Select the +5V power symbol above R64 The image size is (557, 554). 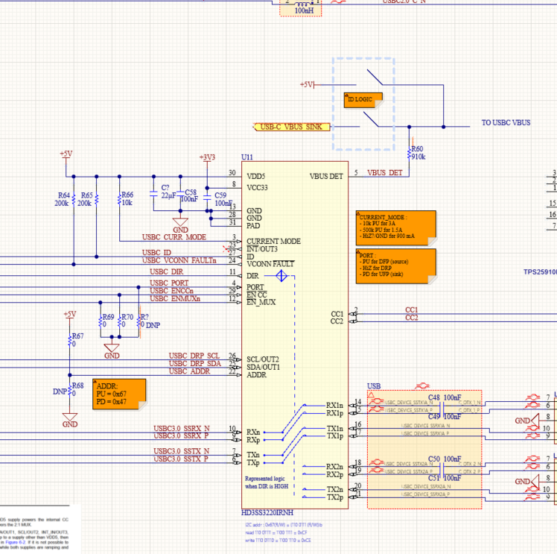(x=66, y=156)
